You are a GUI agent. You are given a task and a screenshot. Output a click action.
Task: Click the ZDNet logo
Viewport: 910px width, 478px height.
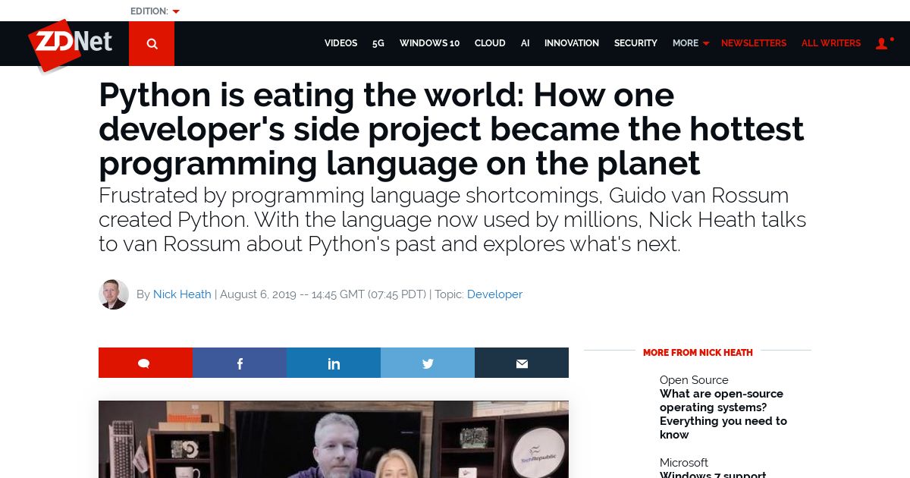pos(71,46)
